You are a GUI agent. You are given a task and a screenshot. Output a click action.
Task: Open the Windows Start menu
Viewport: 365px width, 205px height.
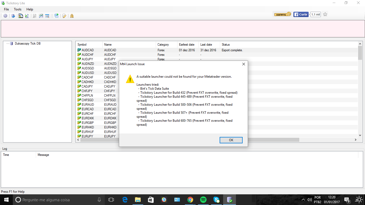[x=6, y=200]
